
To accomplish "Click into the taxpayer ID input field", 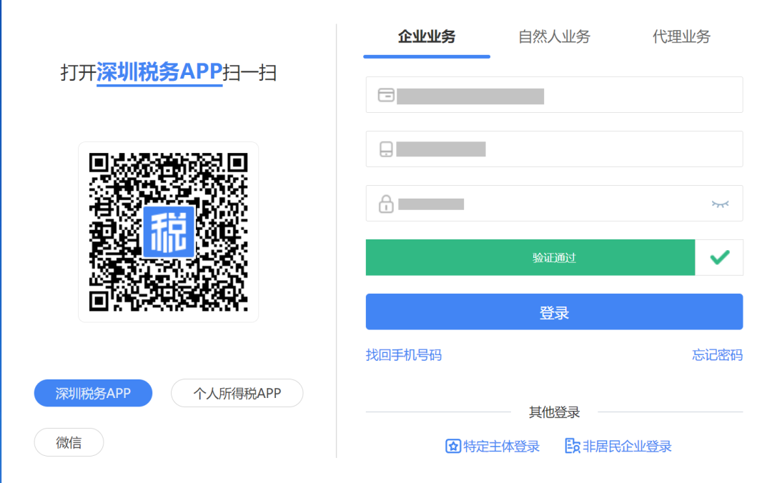I will pos(554,94).
